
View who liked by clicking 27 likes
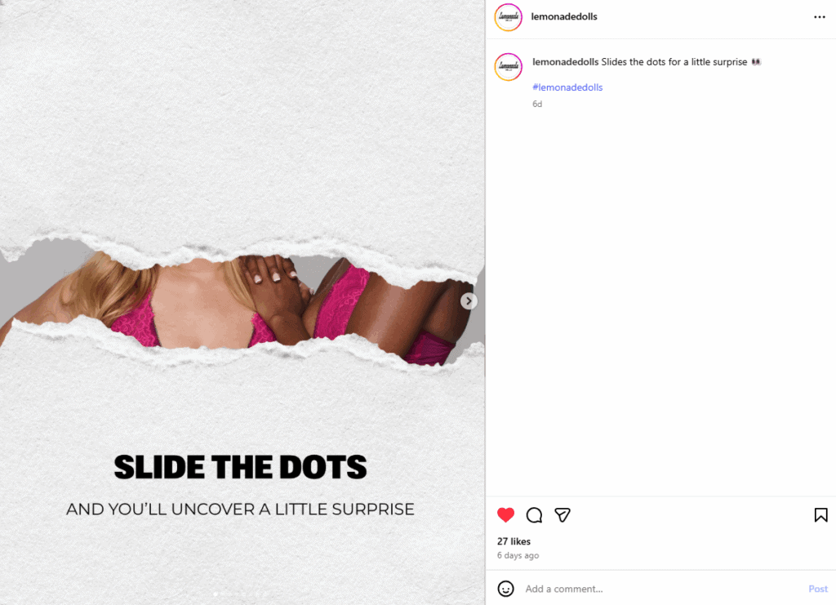pos(514,540)
